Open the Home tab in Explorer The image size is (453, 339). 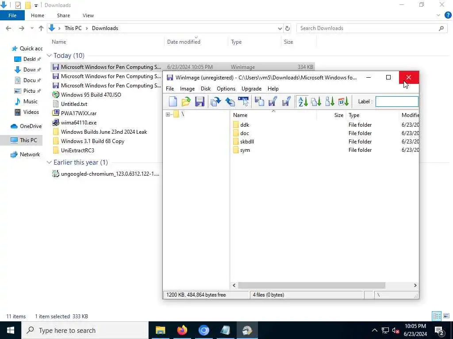coord(38,15)
